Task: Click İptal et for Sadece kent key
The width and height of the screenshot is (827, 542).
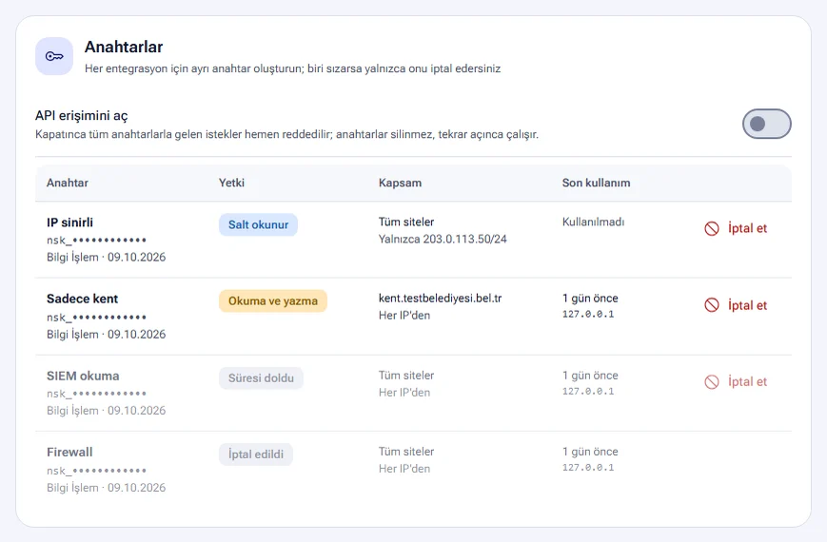Action: tap(736, 305)
